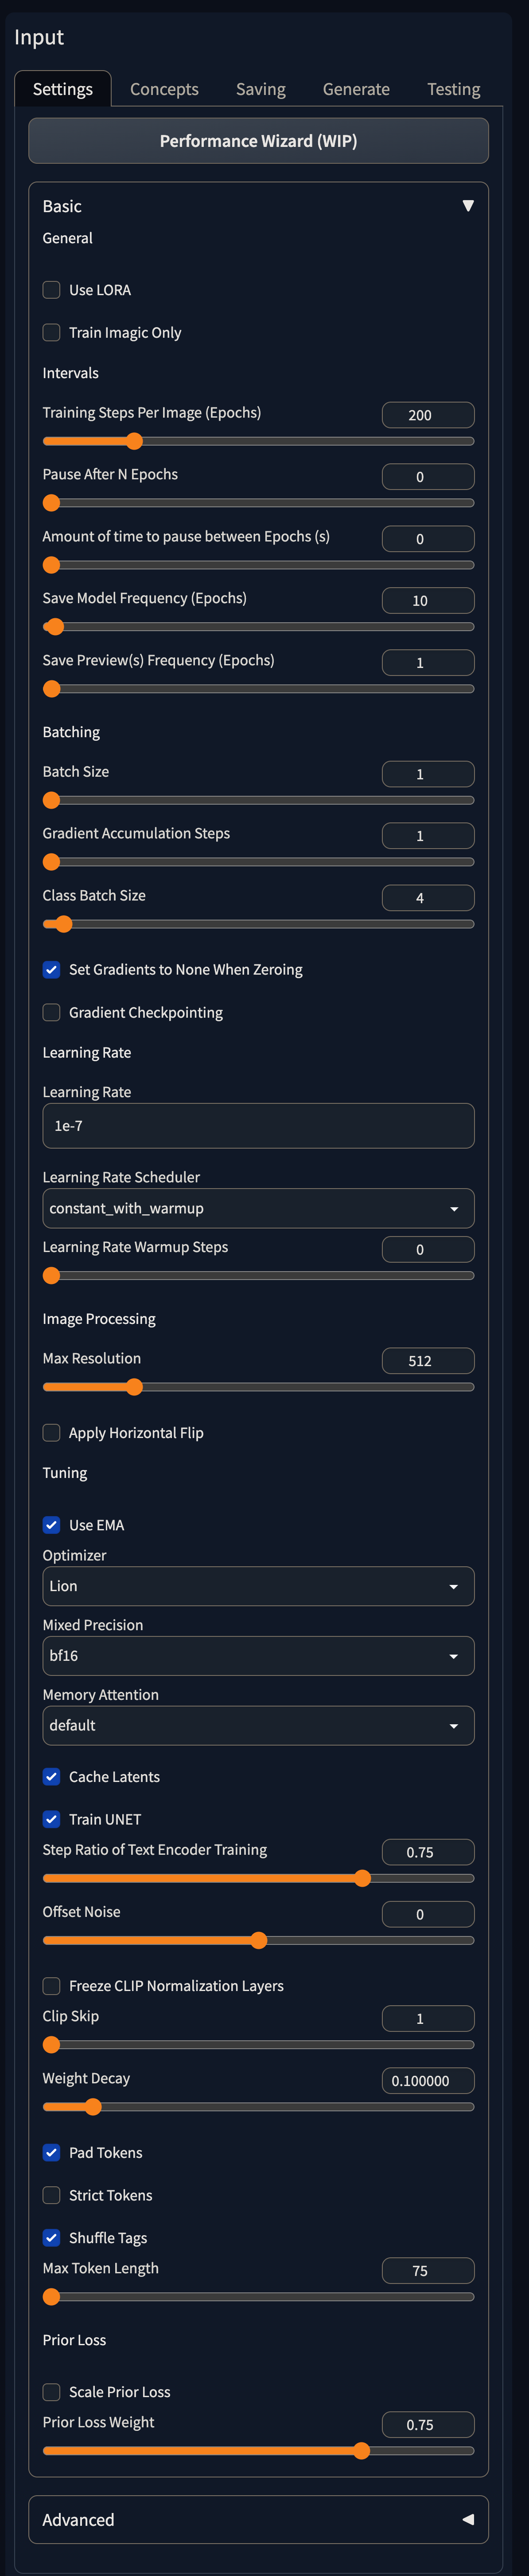This screenshot has width=529, height=2576.
Task: Collapse the Basic section triangle
Action: click(467, 206)
